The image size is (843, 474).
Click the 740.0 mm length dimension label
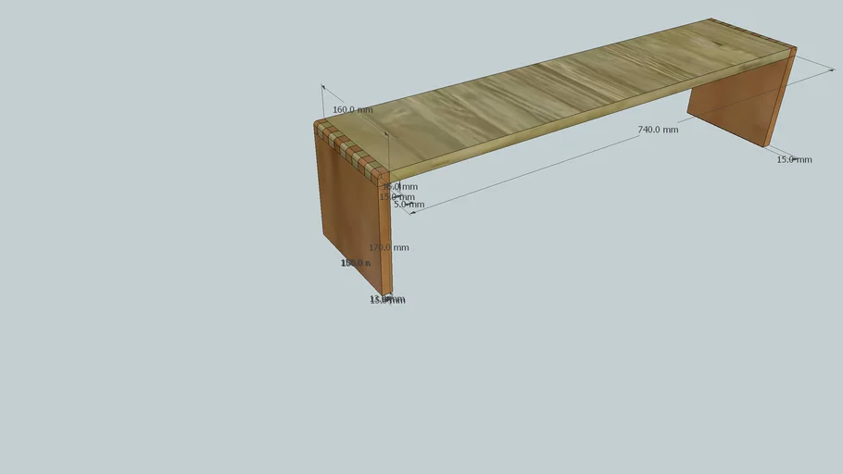click(x=658, y=130)
